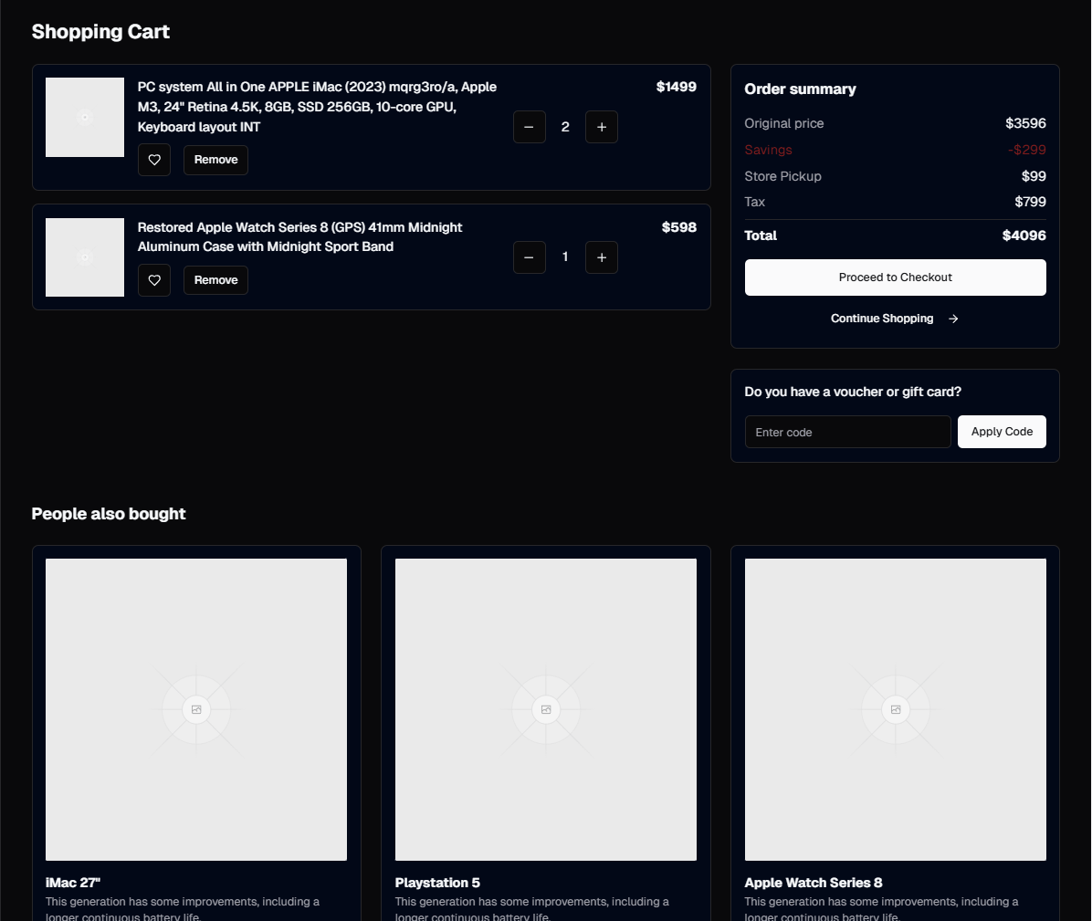This screenshot has height=921, width=1092.
Task: Focus the Enter code voucher field
Action: 847,432
